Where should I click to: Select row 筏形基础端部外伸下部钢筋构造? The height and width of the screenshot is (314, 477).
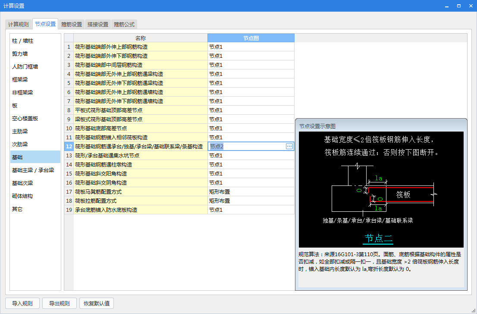141,56
